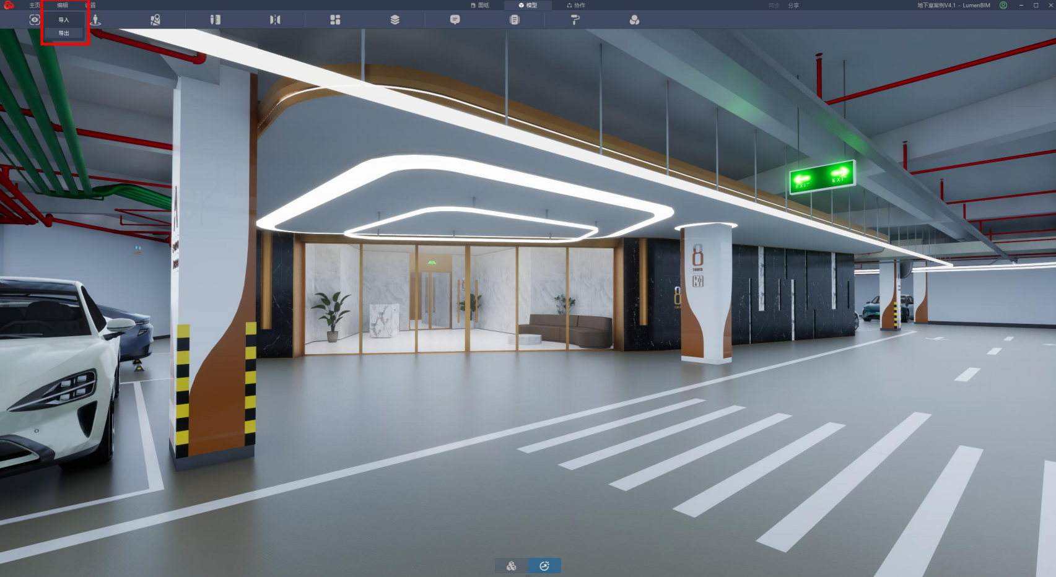The height and width of the screenshot is (577, 1056).
Task: Toggle the blue render speed mode button
Action: pyautogui.click(x=544, y=566)
